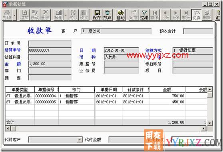
Task: Open the dropdown arrow beside 打印
Action: coord(14,15)
